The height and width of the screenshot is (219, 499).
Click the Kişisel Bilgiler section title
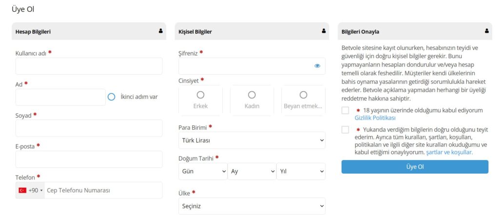[195, 32]
